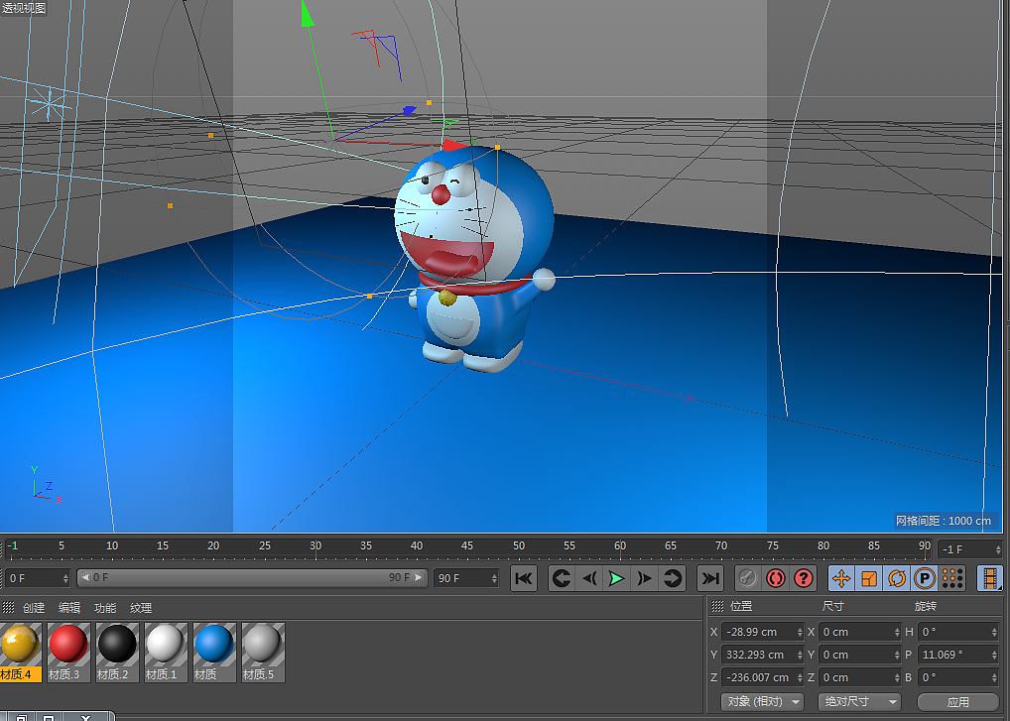
Task: Click the material manager grip handle icon
Action: point(8,607)
